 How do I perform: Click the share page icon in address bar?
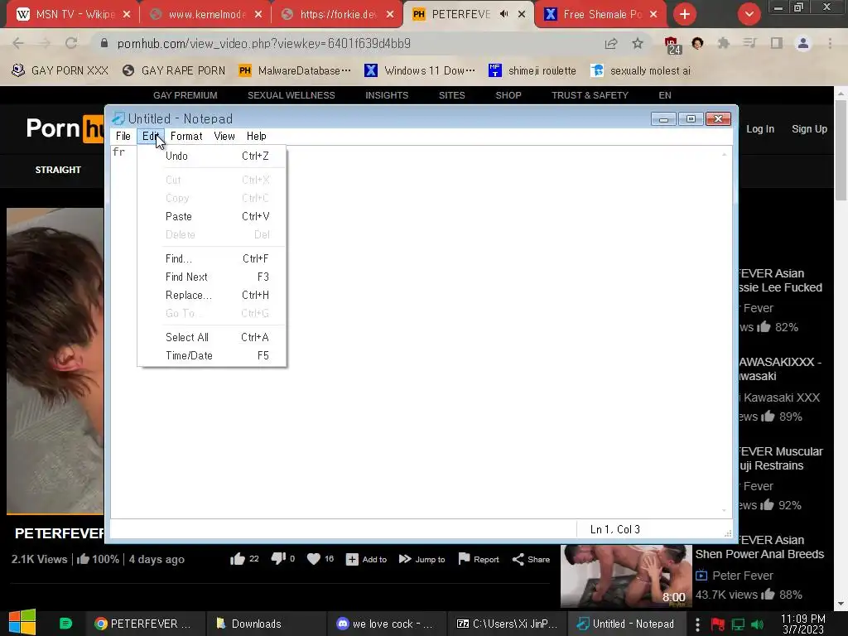tap(611, 43)
